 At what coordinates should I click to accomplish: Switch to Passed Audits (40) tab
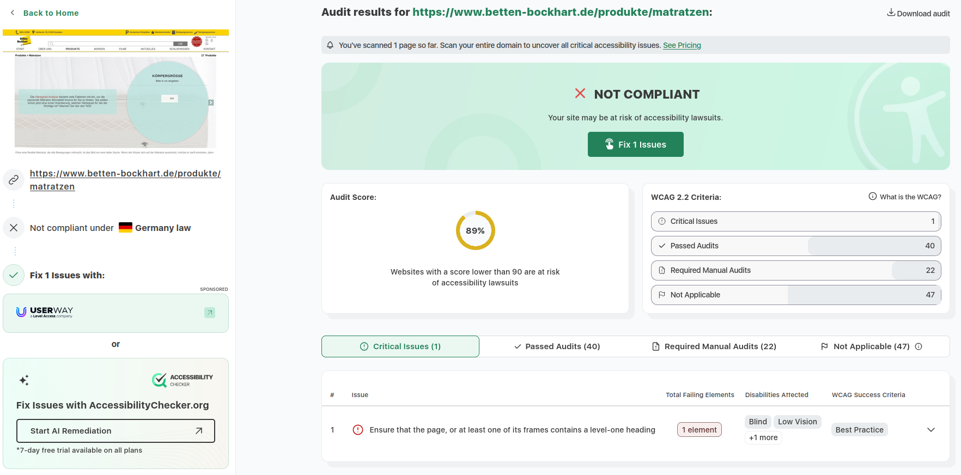(x=557, y=346)
